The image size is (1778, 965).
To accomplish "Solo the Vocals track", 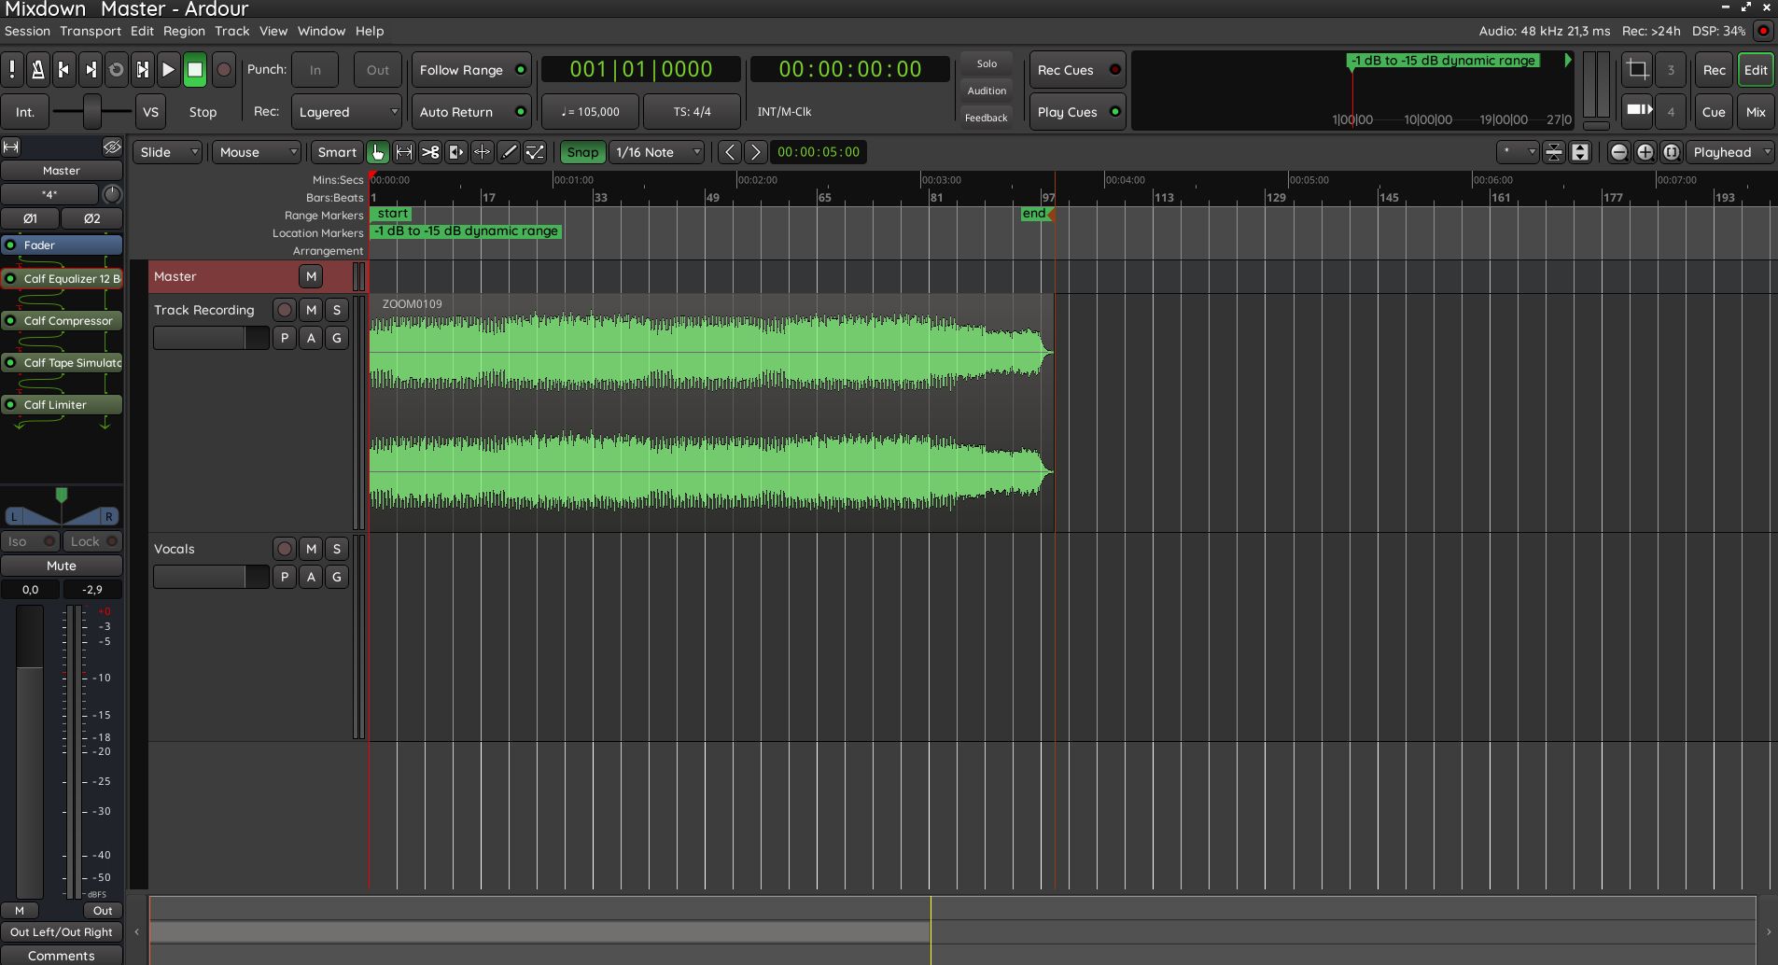I will (x=337, y=549).
